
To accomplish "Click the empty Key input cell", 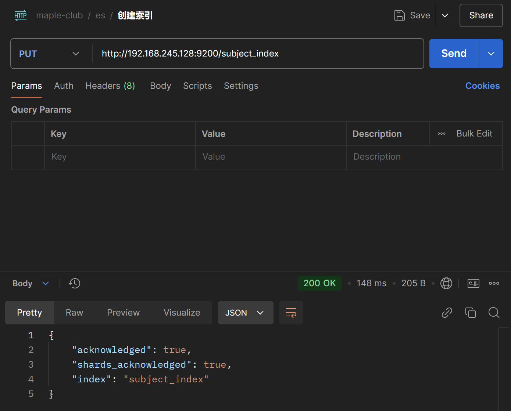I will coord(120,158).
